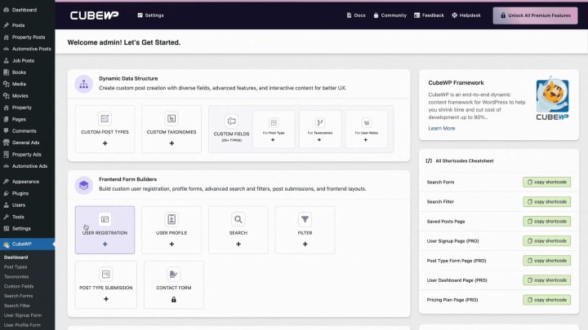Add a Post Type Submission form plus

106,299
